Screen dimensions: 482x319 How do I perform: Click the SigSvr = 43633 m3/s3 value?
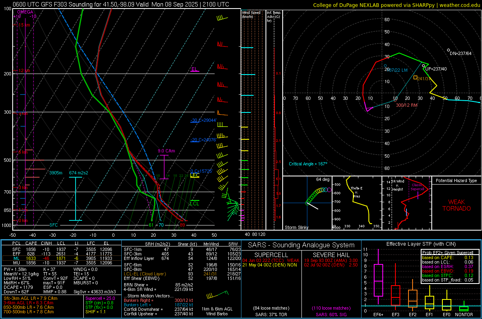click(x=95, y=292)
